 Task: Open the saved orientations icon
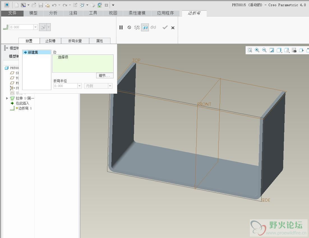tap(287, 50)
